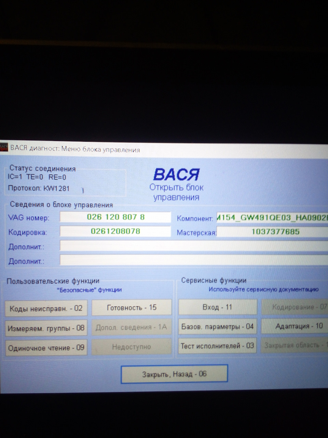Click the Кодировка field 0261208078
Image resolution: width=328 pixels, height=438 pixels.
(x=115, y=231)
